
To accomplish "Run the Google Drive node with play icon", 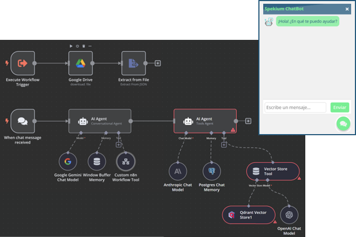I will (71, 46).
